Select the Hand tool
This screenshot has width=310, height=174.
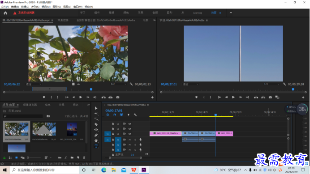96,140
